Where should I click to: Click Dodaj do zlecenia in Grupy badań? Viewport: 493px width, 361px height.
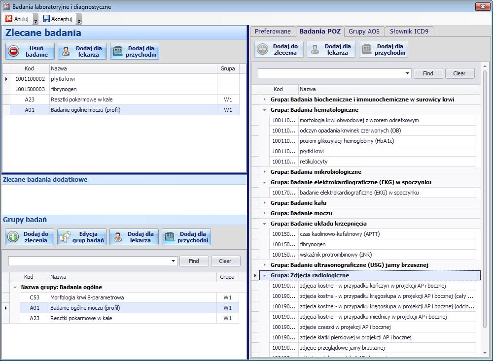(x=30, y=237)
